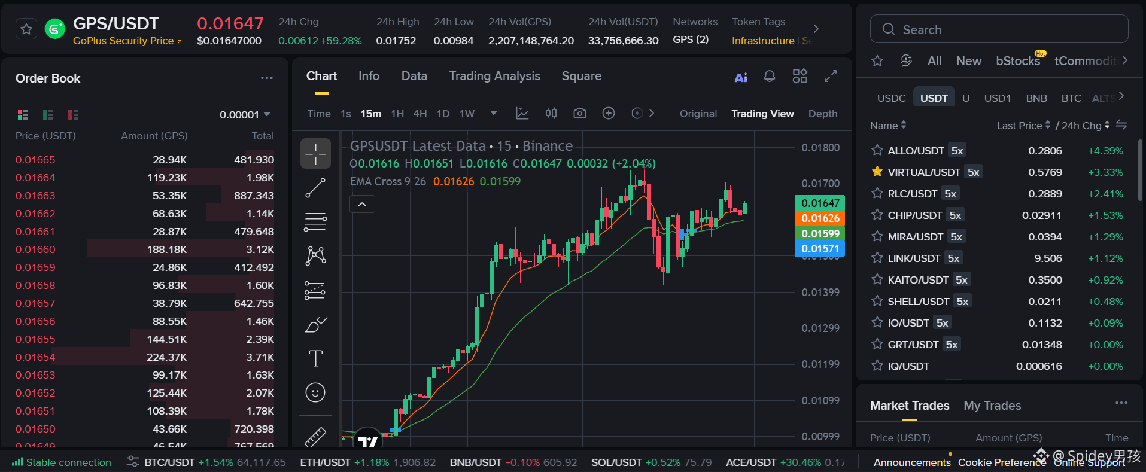The image size is (1146, 472).
Task: Show both buy and sell orders view
Action: click(x=23, y=115)
